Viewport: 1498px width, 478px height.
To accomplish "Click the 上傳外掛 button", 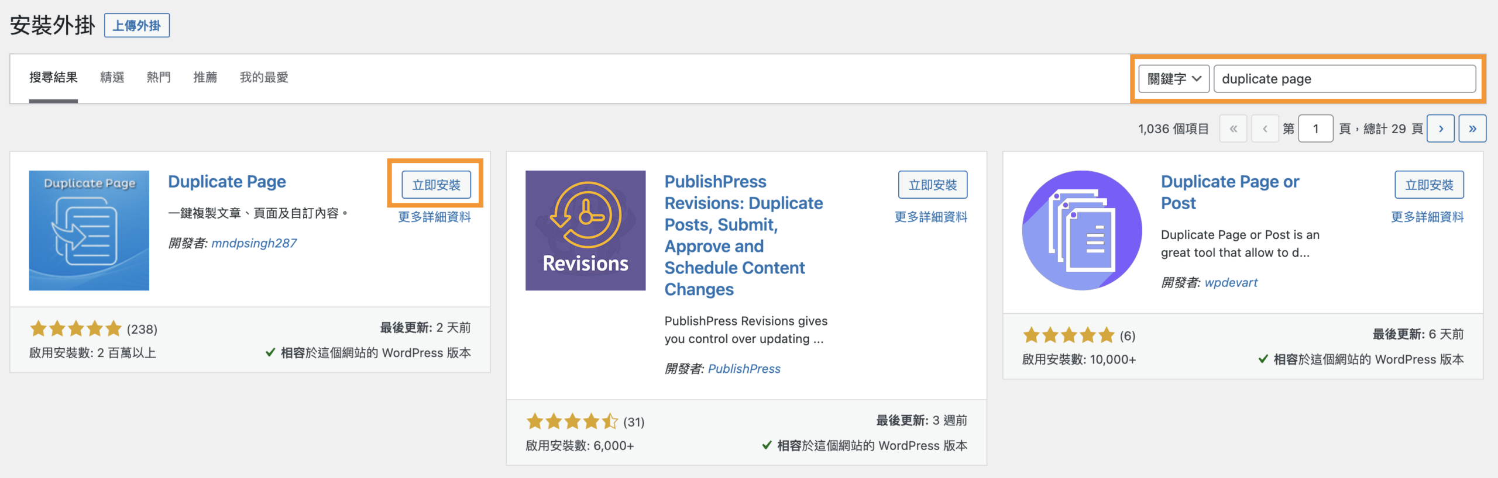I will [137, 26].
